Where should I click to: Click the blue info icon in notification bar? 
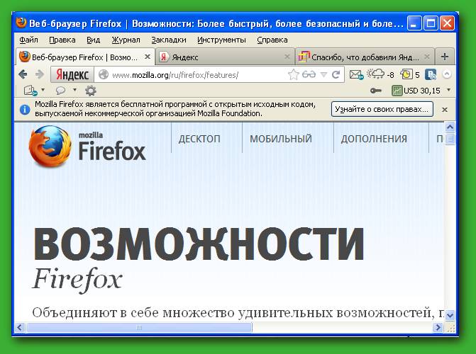pyautogui.click(x=25, y=110)
